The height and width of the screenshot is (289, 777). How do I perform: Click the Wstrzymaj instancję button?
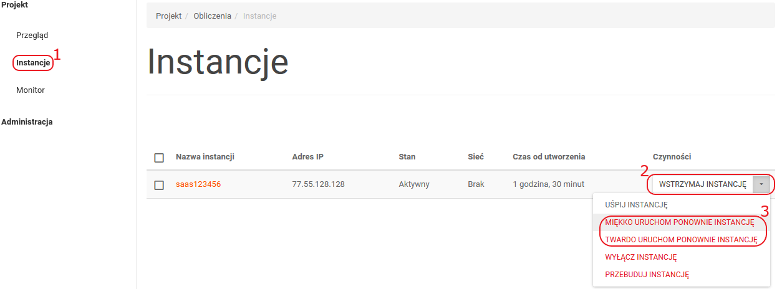[702, 184]
